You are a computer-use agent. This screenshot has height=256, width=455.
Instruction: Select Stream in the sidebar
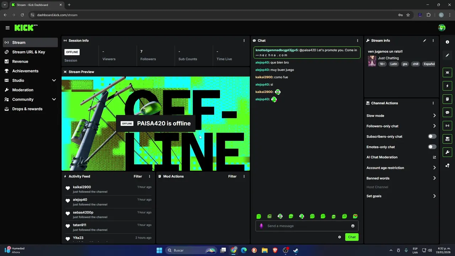click(x=30, y=42)
